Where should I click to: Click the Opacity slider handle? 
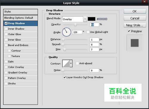click(75, 24)
